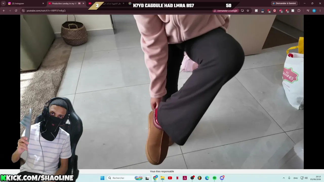This screenshot has height=182, width=324.
Task: Open the red fast-forward extension icon
Action: (275, 11)
